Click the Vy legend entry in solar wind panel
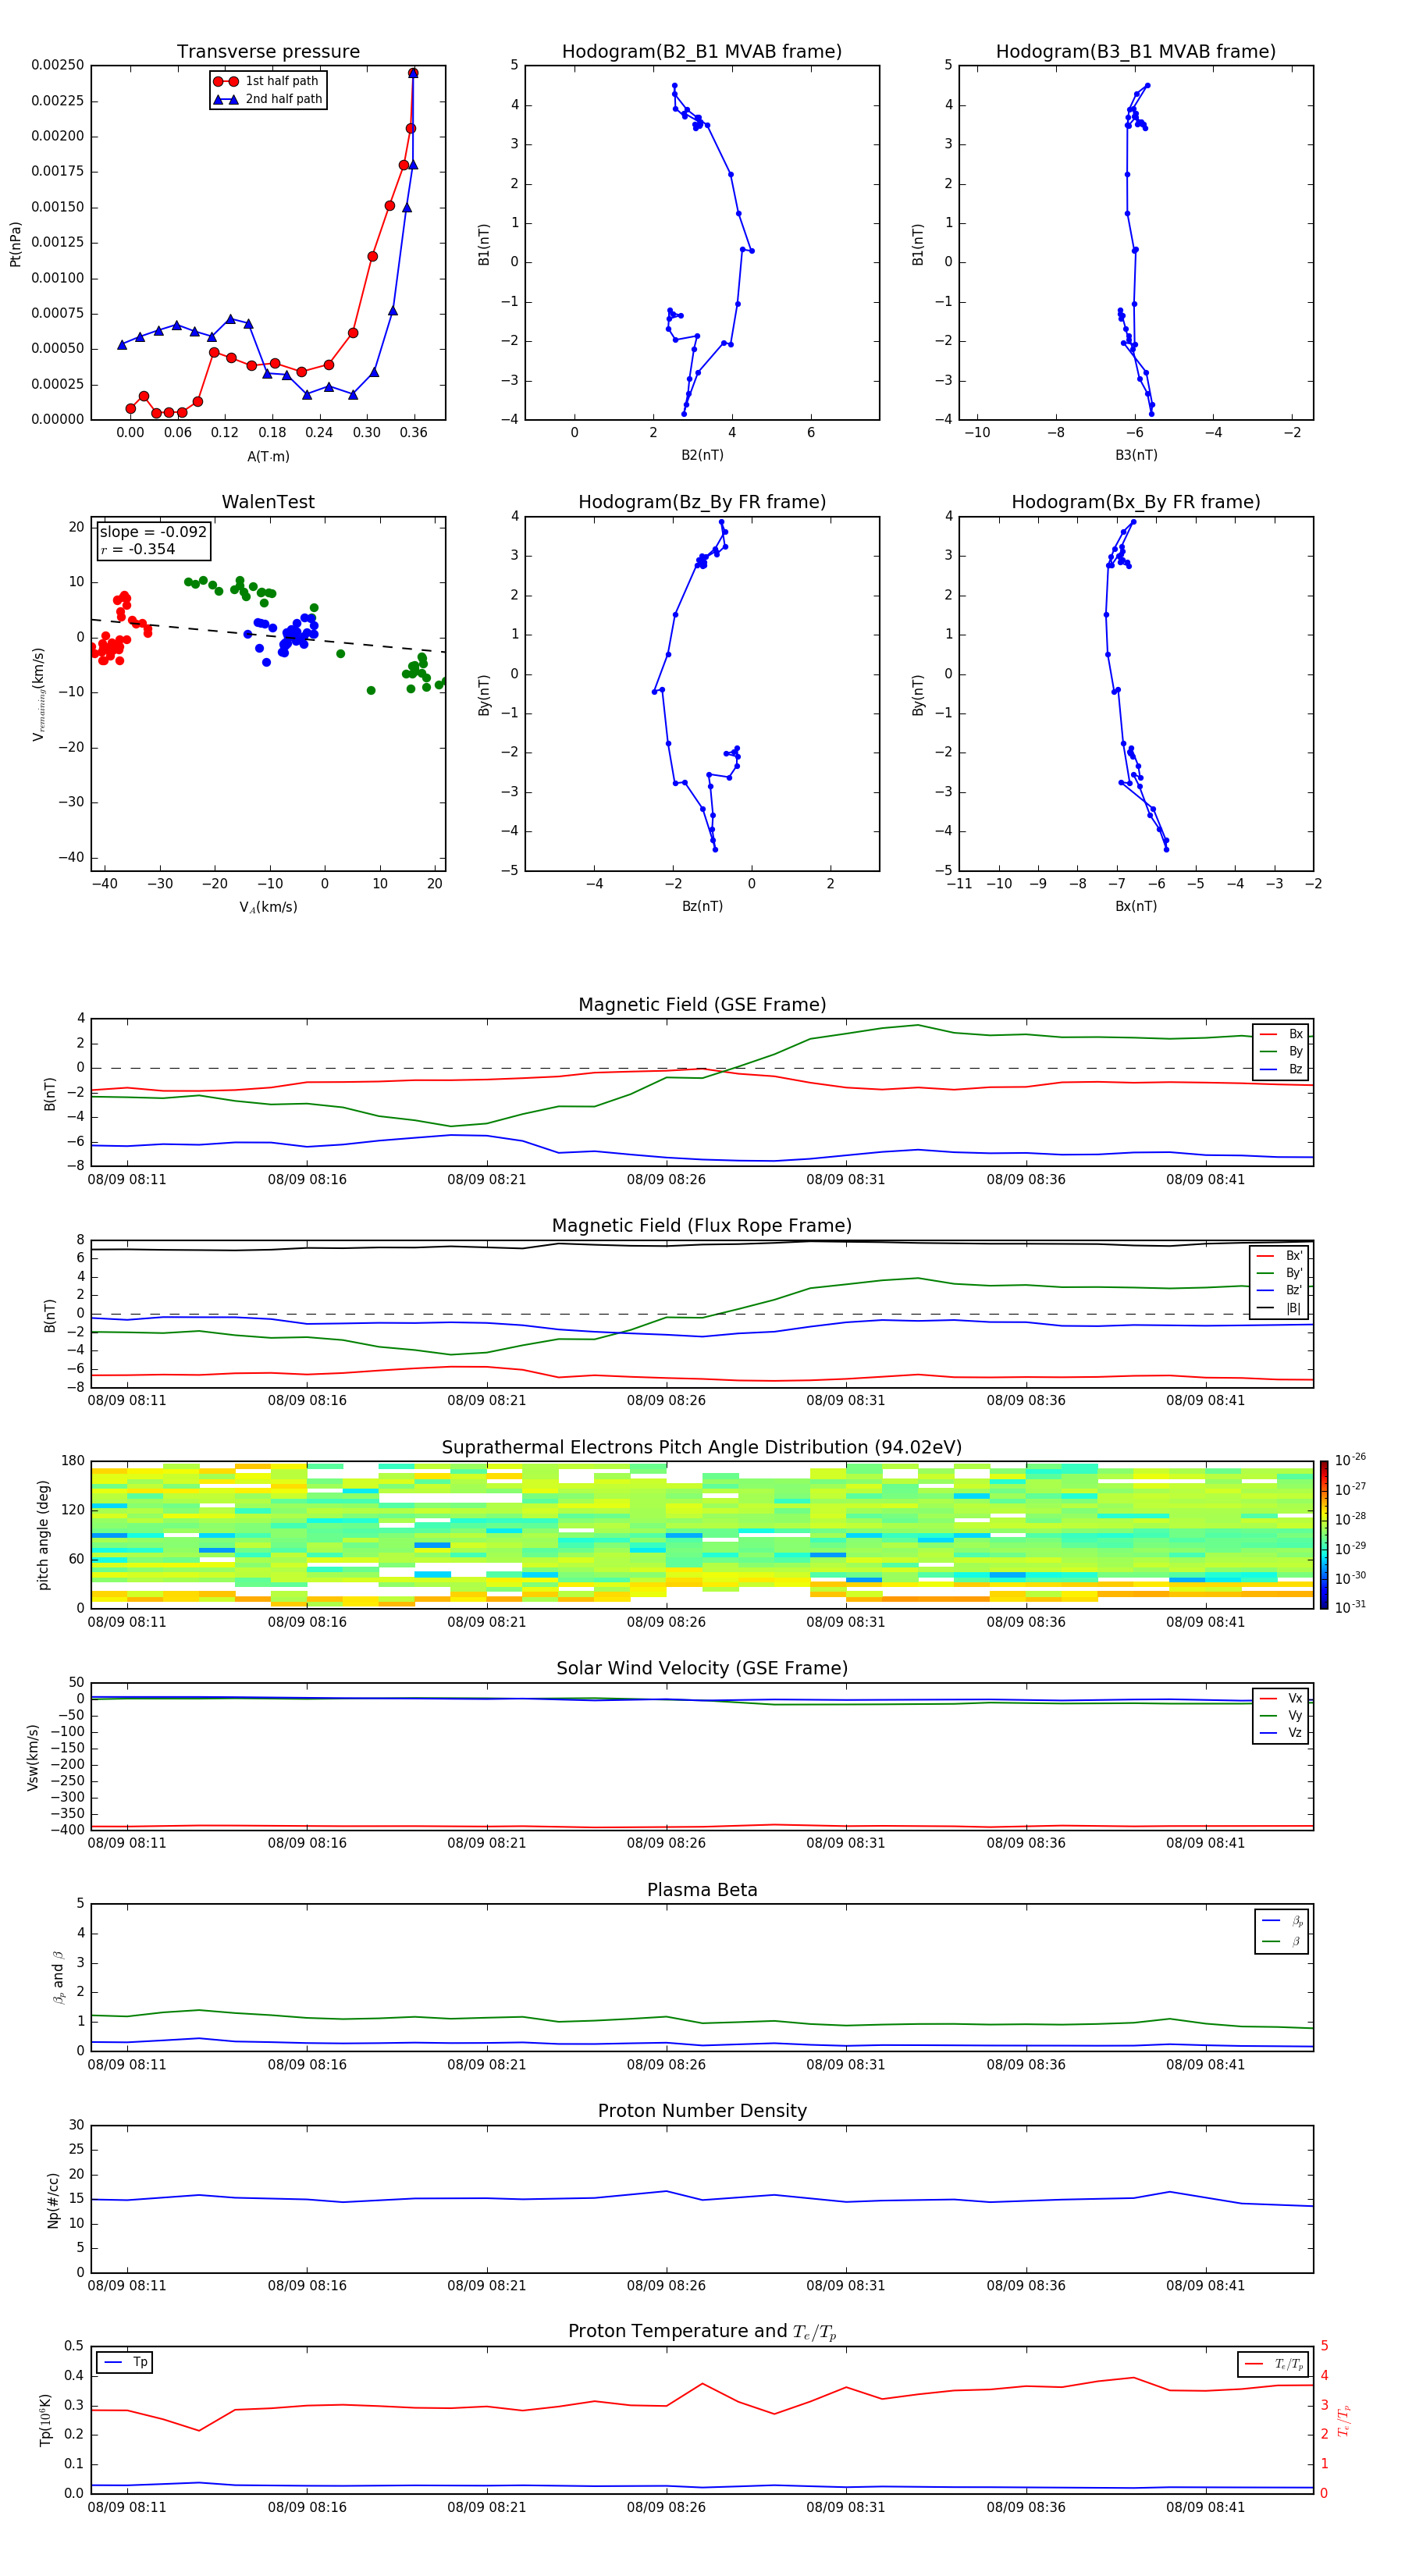Screen dimensions: 1405x2576 pyautogui.click(x=1281, y=1715)
